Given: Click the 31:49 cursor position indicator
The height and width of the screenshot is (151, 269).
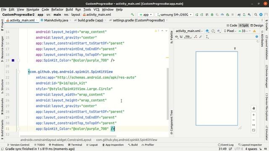Looking at the screenshot, I should (222, 149).
